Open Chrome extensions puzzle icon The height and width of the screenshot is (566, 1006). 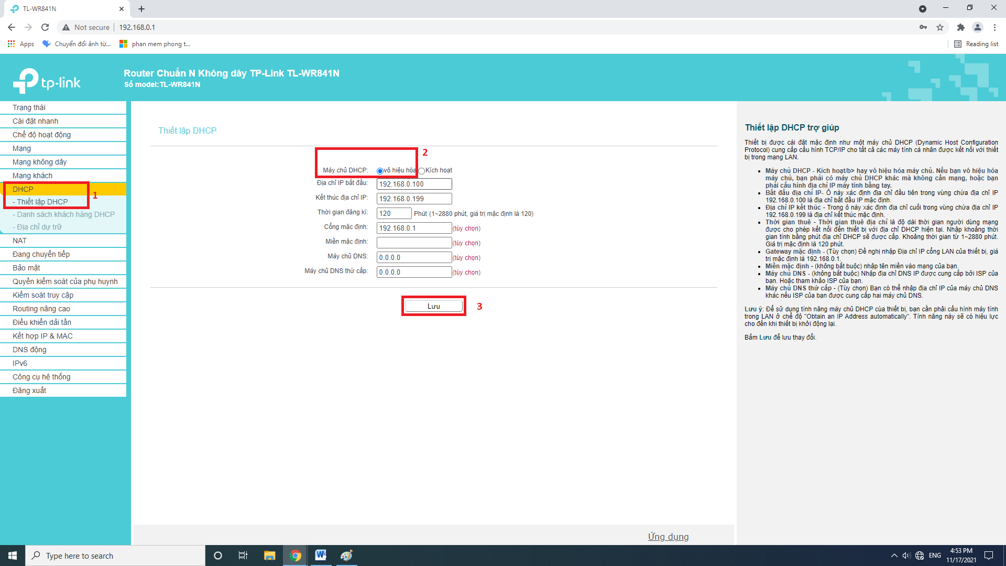(960, 27)
